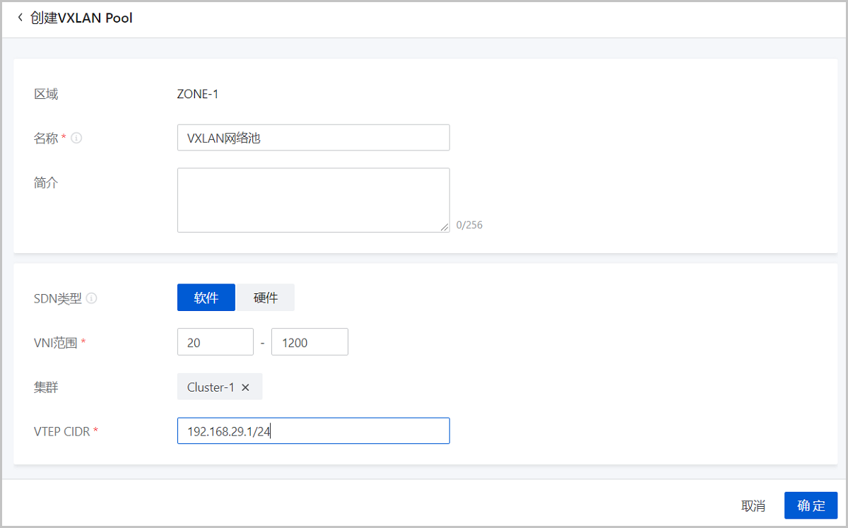Edit the VNI range start value 20
Image resolution: width=848 pixels, height=528 pixels.
(215, 341)
